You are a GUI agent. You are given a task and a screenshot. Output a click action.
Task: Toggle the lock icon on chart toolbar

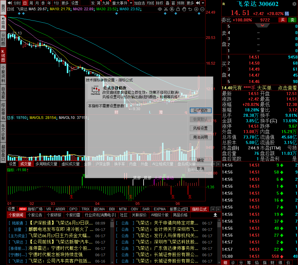(178, 9)
